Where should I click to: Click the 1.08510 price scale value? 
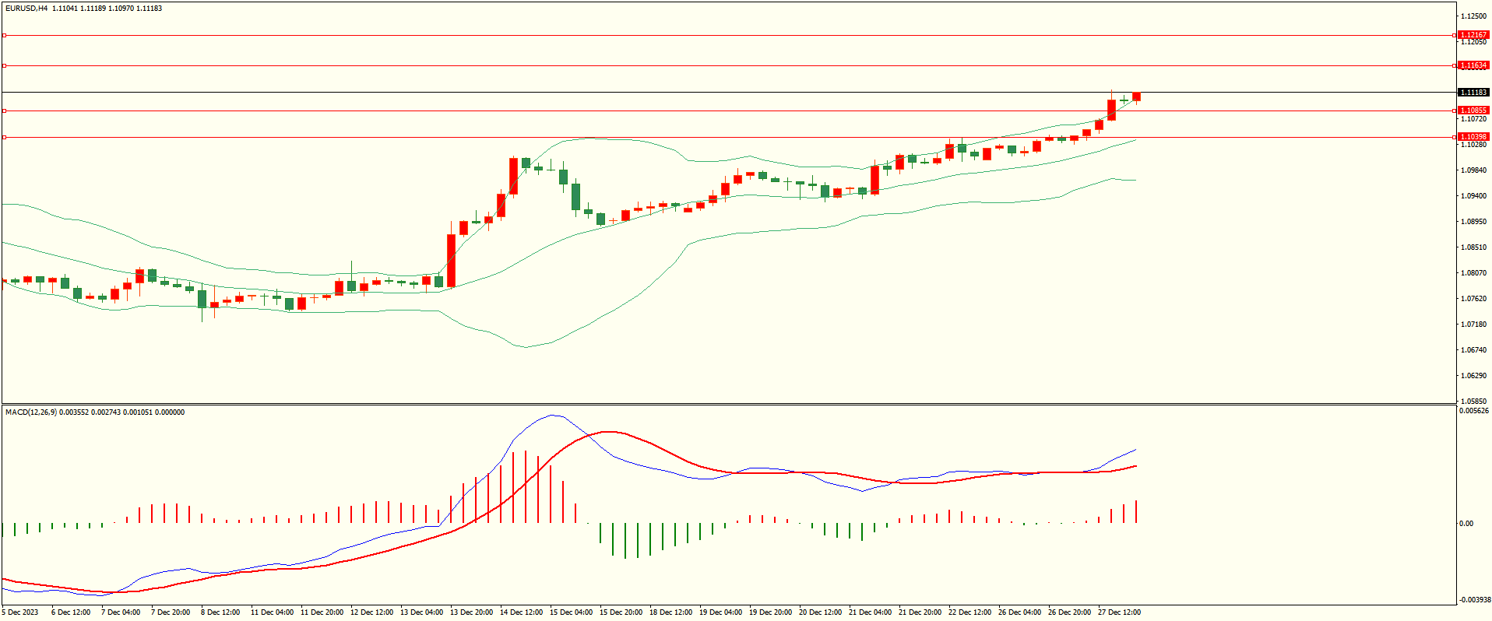pos(1474,247)
